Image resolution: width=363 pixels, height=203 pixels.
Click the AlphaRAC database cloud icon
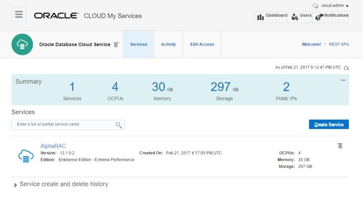(x=26, y=156)
